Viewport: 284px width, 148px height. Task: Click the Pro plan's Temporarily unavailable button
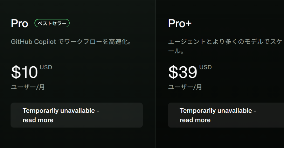tap(76, 115)
